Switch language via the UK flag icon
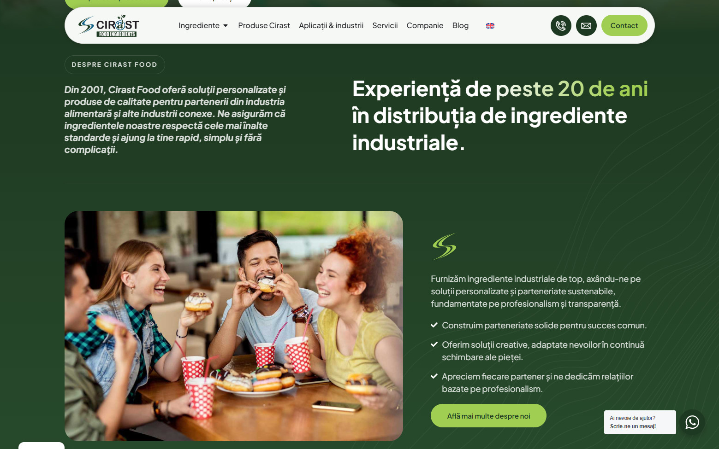This screenshot has width=719, height=449. point(490,26)
